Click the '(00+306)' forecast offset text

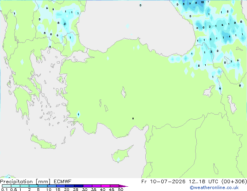coord(234,182)
